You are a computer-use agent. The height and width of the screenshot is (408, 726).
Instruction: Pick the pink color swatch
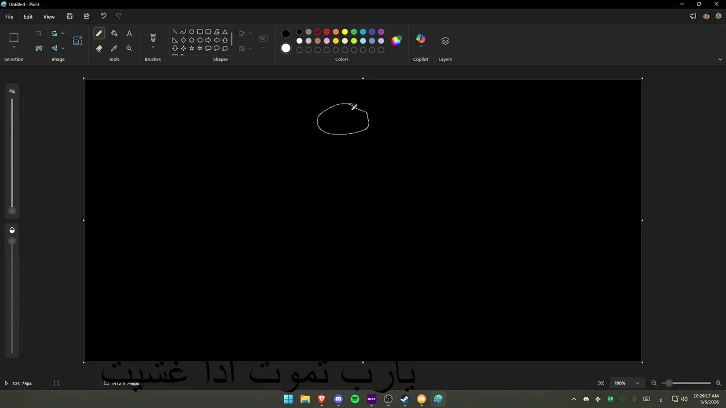[x=327, y=41]
